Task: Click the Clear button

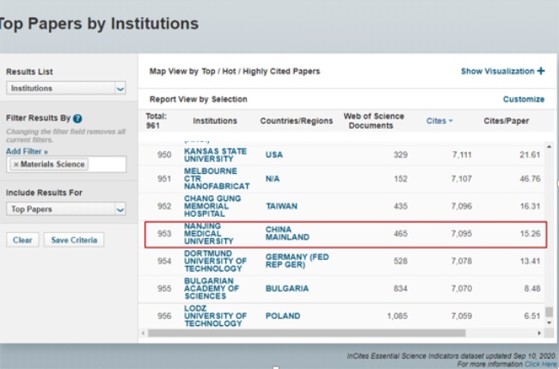Action: coord(22,240)
